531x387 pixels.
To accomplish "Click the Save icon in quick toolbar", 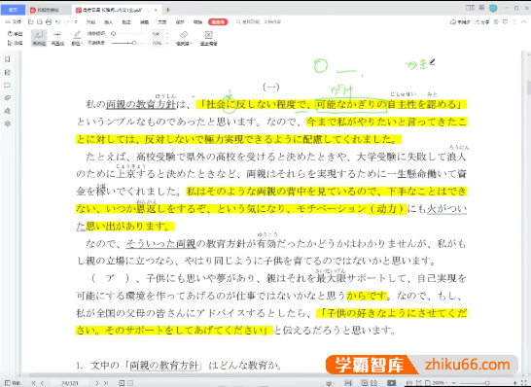I will [40, 22].
